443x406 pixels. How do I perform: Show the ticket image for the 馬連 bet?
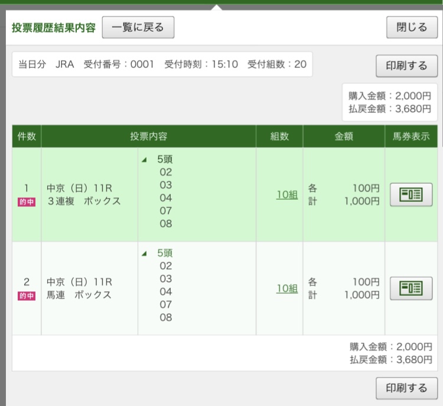tap(411, 288)
